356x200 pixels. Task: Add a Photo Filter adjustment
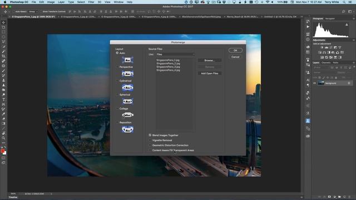(x=333, y=52)
